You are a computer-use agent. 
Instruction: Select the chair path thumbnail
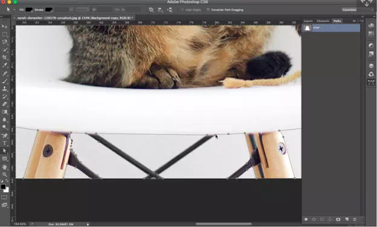(308, 28)
